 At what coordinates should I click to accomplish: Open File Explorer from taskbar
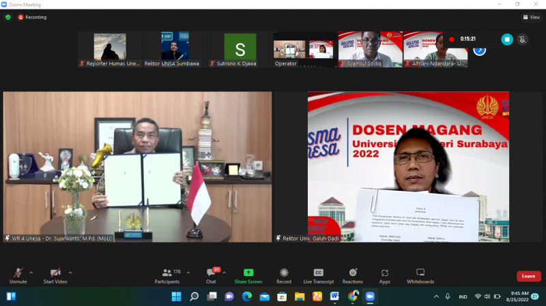pyautogui.click(x=300, y=296)
